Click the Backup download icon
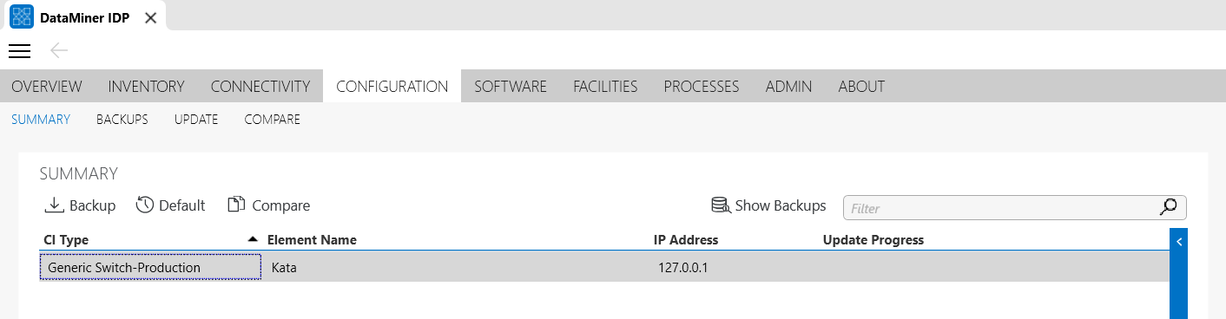 point(54,205)
